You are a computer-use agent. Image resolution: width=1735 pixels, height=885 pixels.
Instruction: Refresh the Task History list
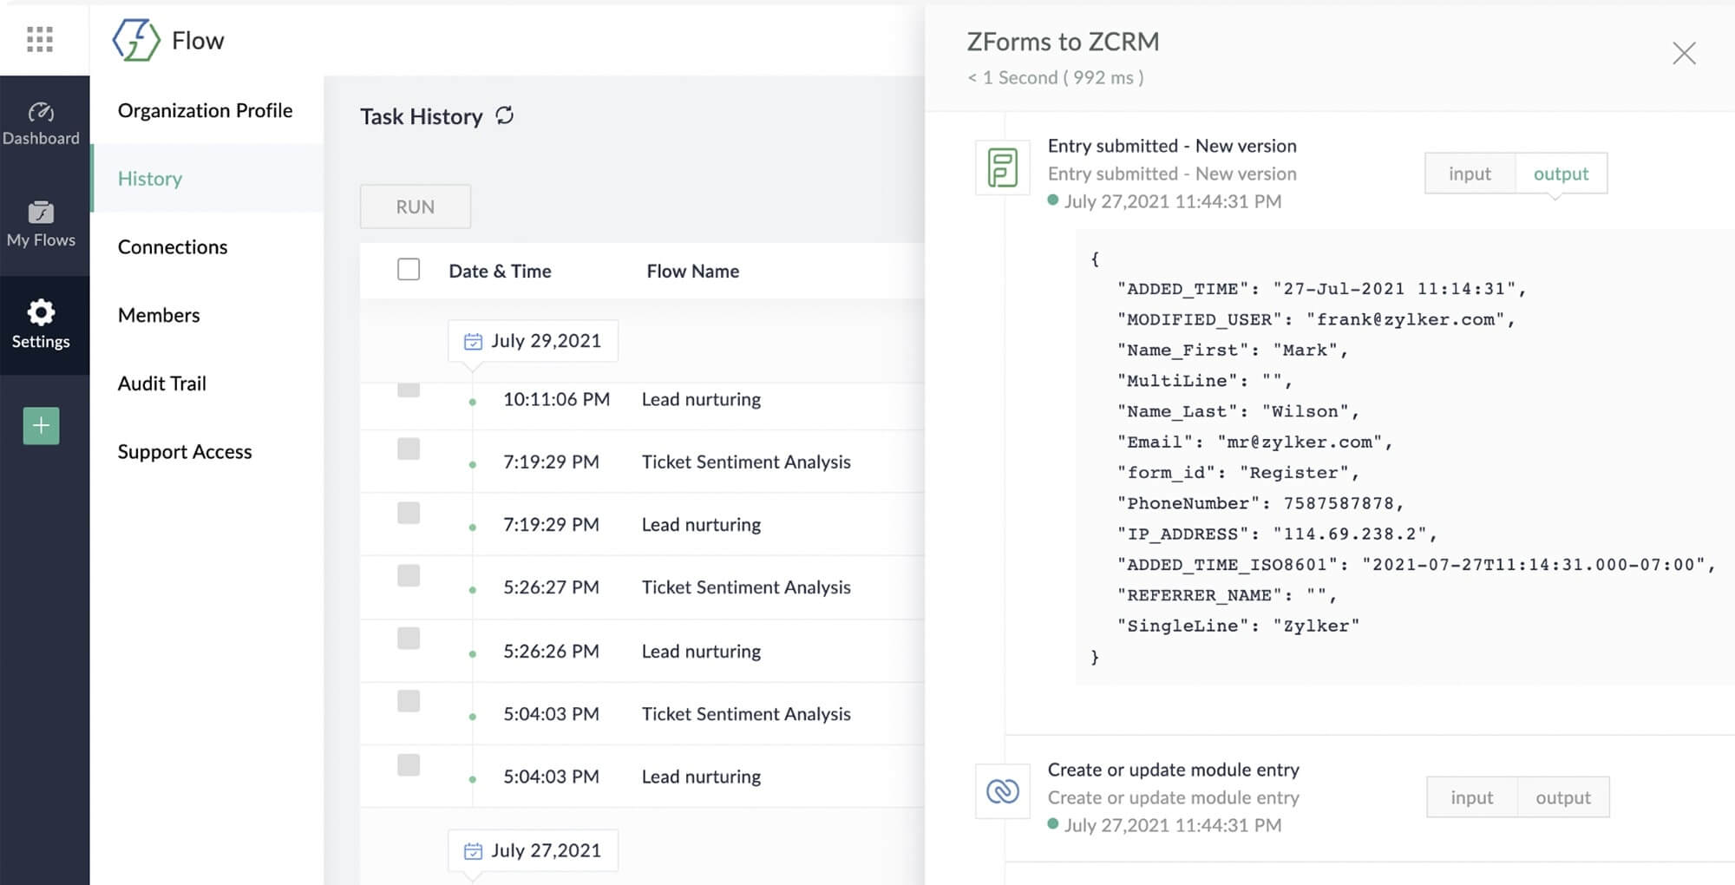coord(505,115)
